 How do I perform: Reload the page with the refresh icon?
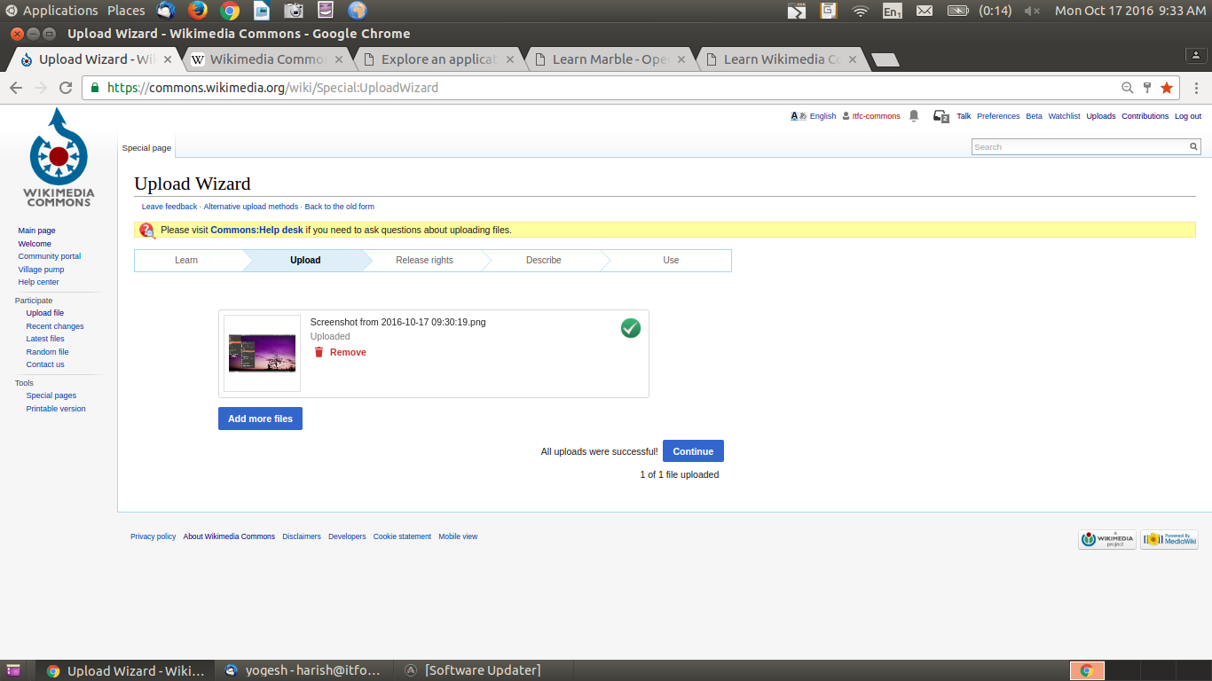66,88
